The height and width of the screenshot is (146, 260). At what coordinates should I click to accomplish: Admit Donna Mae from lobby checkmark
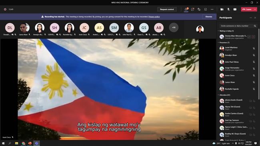249,37
